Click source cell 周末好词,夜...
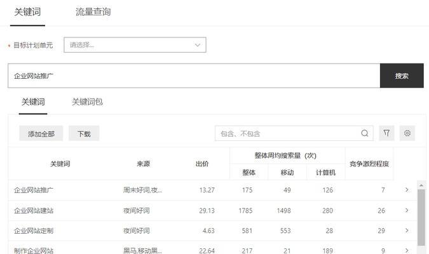429x254 pixels. (142, 190)
